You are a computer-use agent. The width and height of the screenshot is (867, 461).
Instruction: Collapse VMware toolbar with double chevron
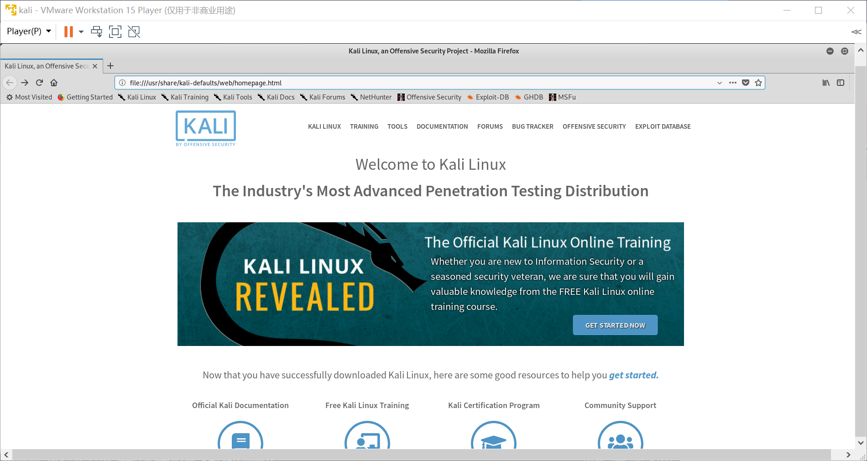(x=856, y=31)
